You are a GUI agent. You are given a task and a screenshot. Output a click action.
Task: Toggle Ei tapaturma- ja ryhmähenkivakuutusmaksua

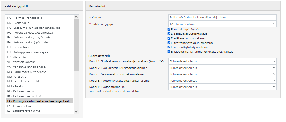coord(169,51)
